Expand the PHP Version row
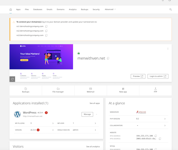The height and width of the screenshot is (150, 178). pos(165,119)
